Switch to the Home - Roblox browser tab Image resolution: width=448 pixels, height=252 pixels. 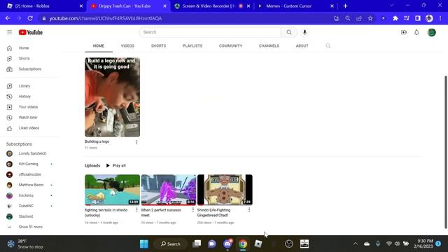[x=44, y=6]
